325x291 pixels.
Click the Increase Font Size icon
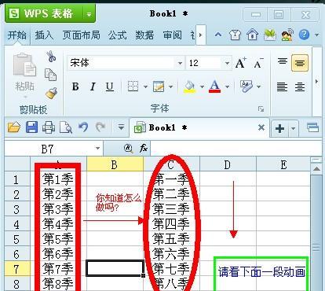coord(240,63)
